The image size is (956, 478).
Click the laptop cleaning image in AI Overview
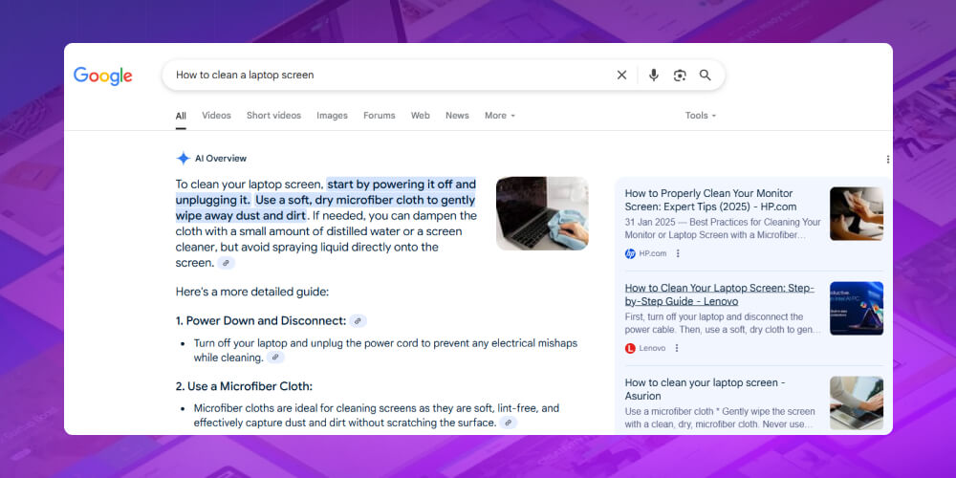pos(542,213)
